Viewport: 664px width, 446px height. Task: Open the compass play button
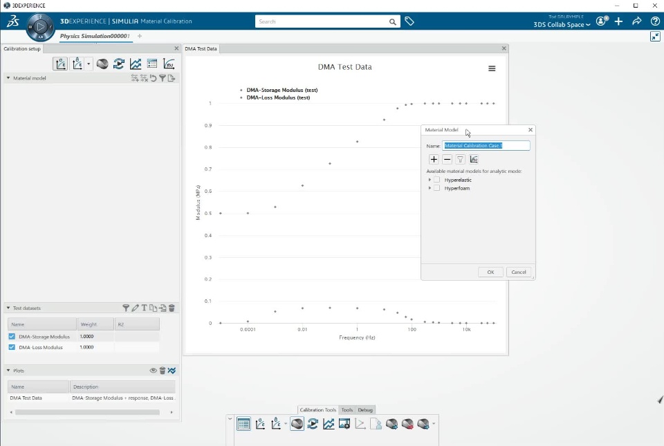point(40,27)
